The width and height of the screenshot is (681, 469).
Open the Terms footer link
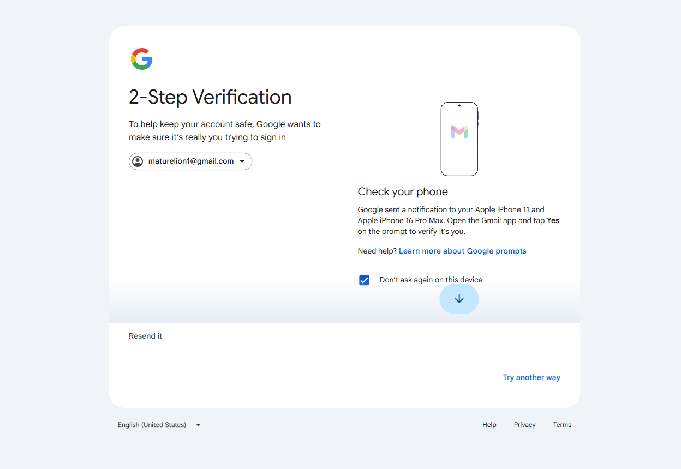coord(562,425)
